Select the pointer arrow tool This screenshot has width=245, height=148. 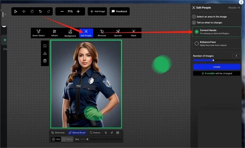[x=16, y=12]
